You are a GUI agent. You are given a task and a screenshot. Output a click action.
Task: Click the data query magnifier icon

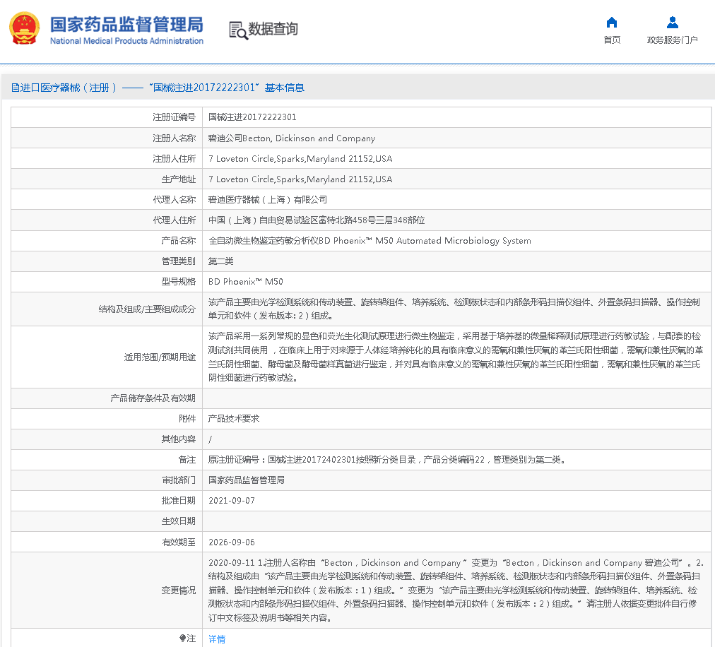click(x=239, y=30)
